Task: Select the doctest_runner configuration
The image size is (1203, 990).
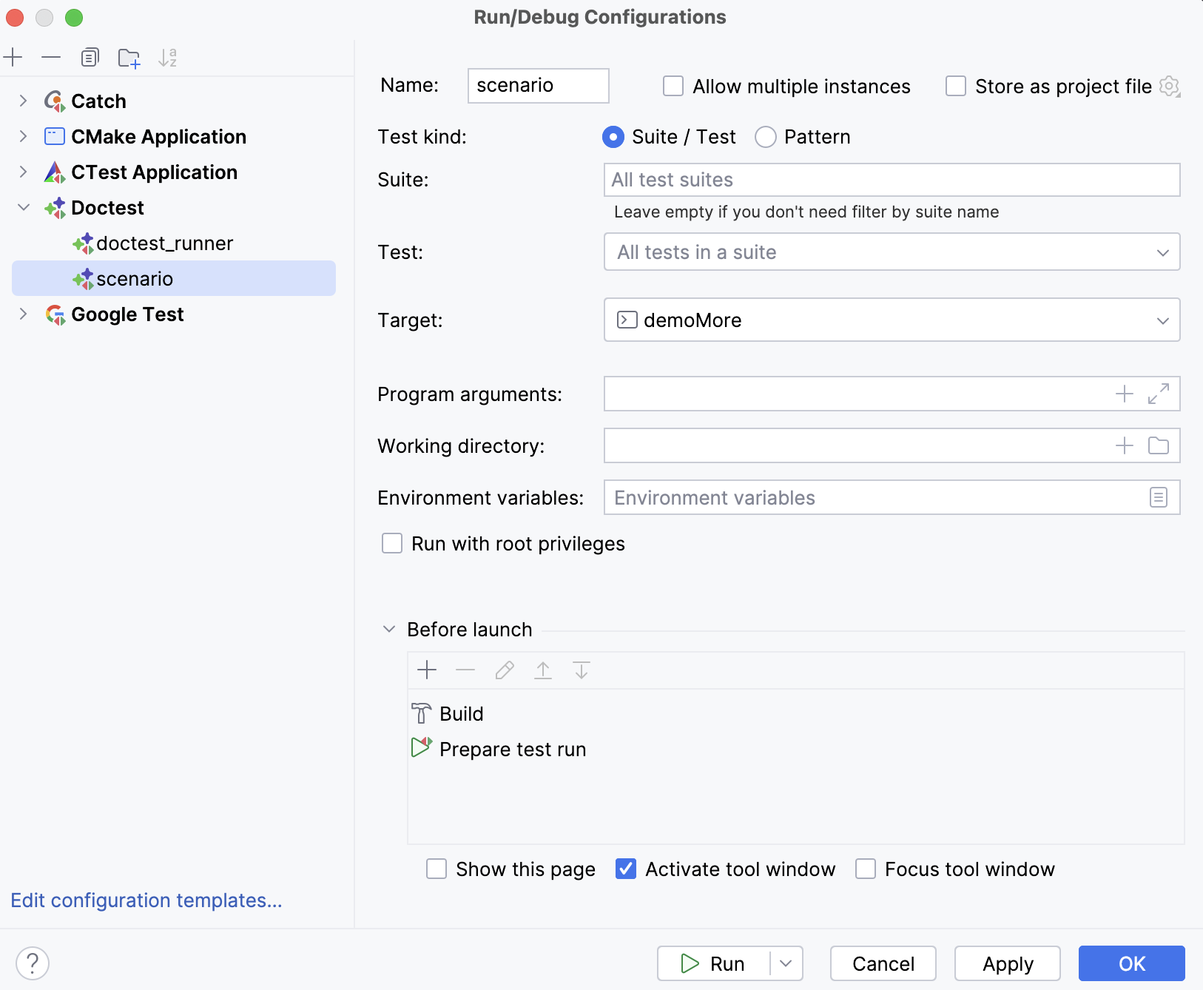Action: click(x=164, y=243)
